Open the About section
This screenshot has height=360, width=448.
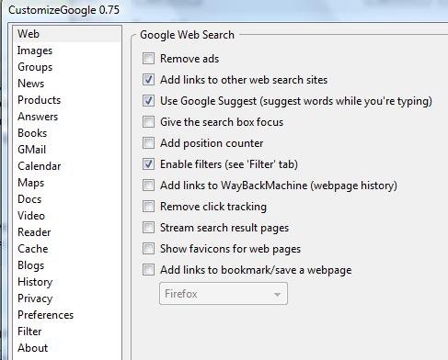coord(67,348)
